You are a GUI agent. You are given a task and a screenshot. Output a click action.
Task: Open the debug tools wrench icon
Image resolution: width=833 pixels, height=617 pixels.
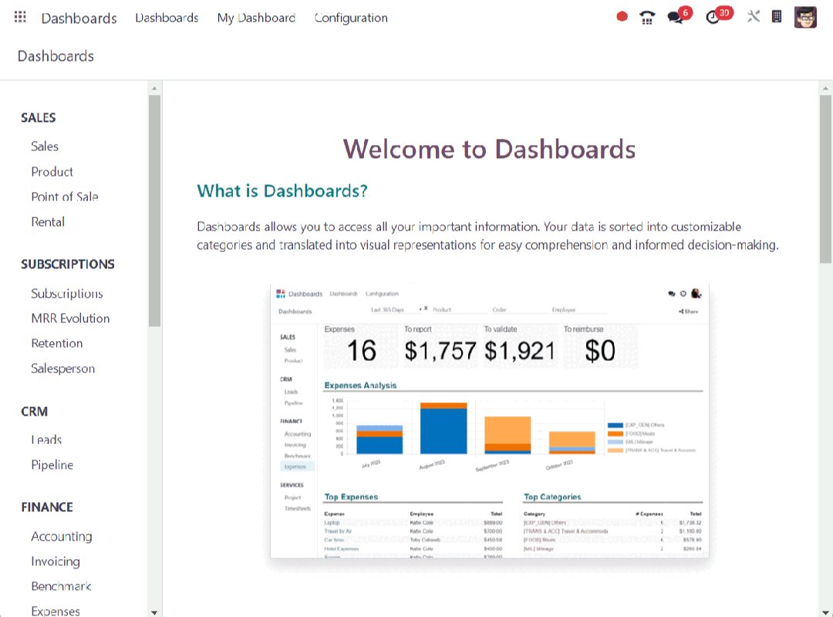[754, 16]
